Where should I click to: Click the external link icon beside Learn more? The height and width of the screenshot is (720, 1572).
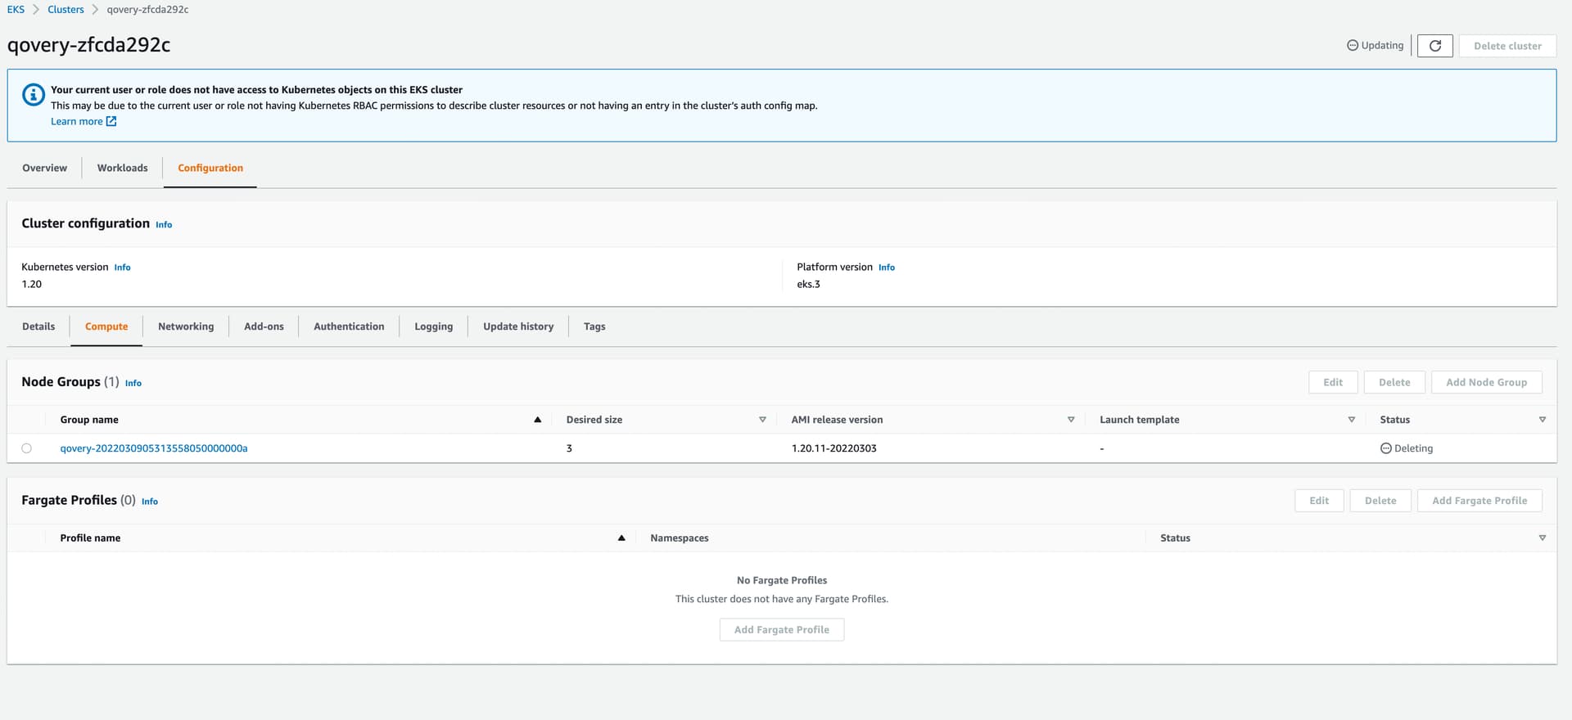point(111,121)
